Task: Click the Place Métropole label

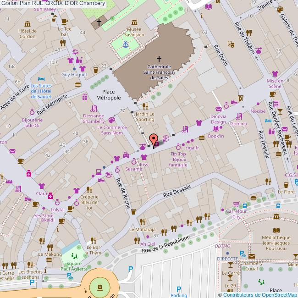Action: (x=105, y=94)
